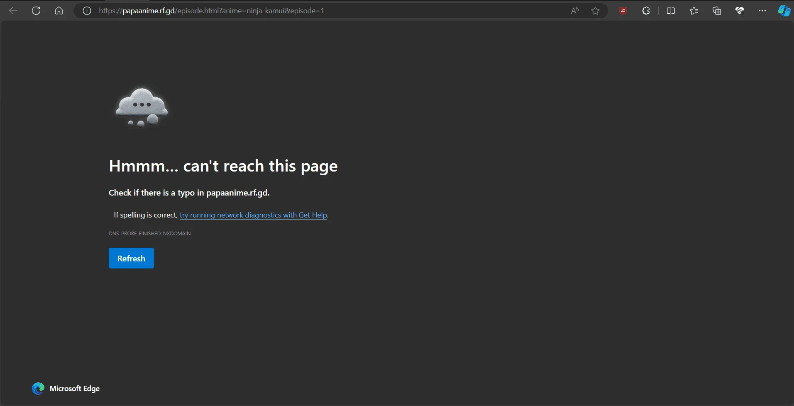Viewport: 794px width, 406px height.
Task: Toggle the Split screen icon
Action: (x=671, y=11)
